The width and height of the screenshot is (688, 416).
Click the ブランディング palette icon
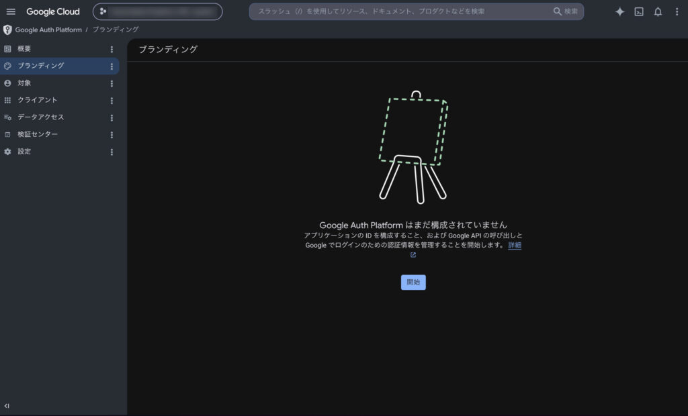tap(7, 66)
